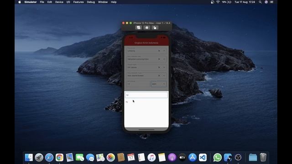This screenshot has width=292, height=164.
Task: Open the Trash in Dock
Action: tap(263, 157)
